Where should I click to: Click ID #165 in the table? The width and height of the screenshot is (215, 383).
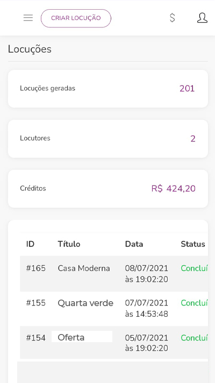(x=36, y=268)
